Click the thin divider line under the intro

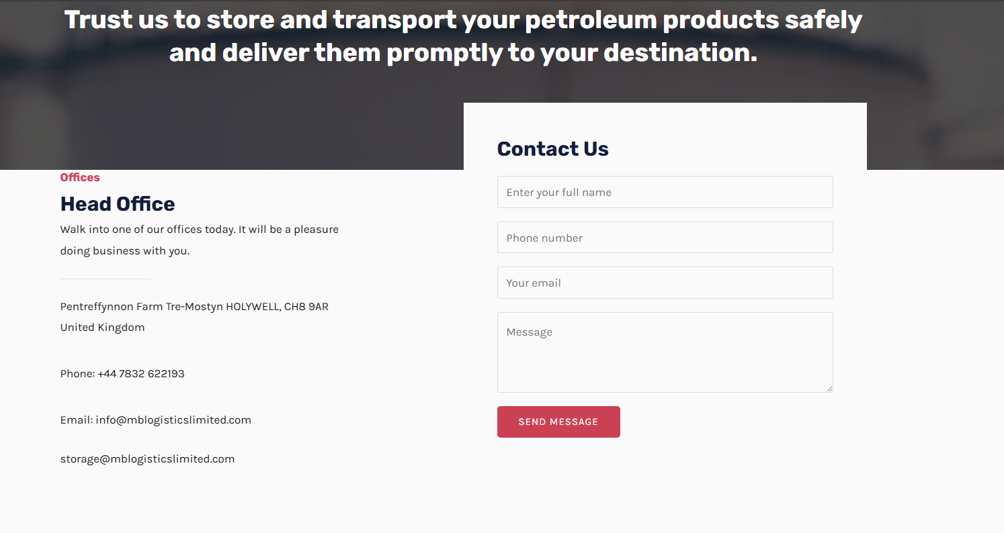click(x=106, y=279)
